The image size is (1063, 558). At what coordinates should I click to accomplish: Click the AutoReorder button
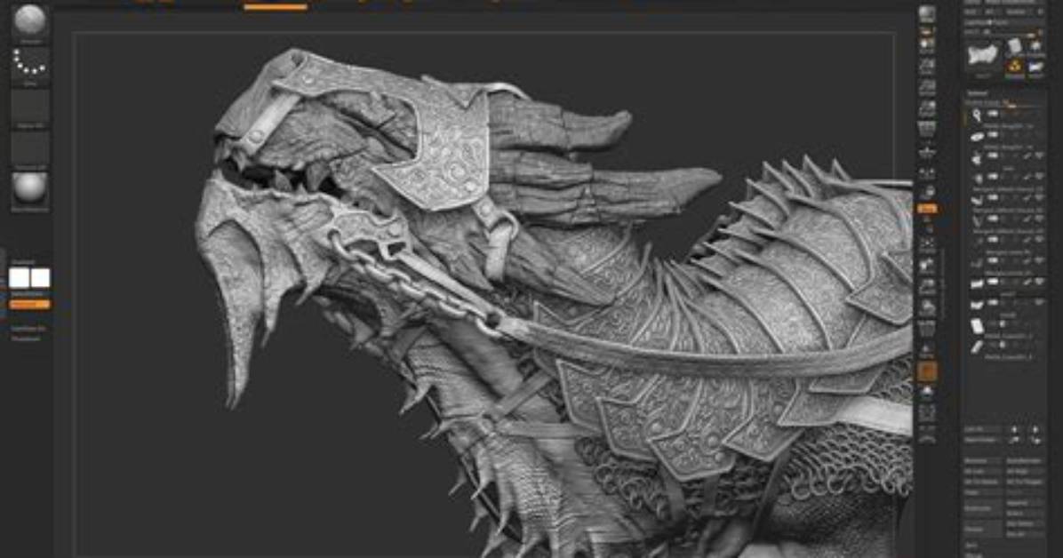point(1025,461)
